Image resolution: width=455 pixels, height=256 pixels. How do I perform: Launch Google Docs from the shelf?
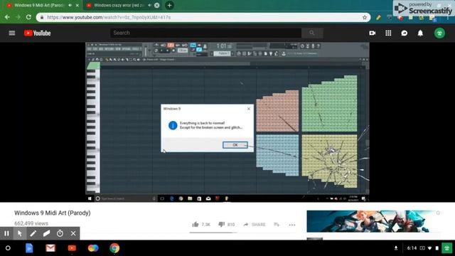click(29, 248)
